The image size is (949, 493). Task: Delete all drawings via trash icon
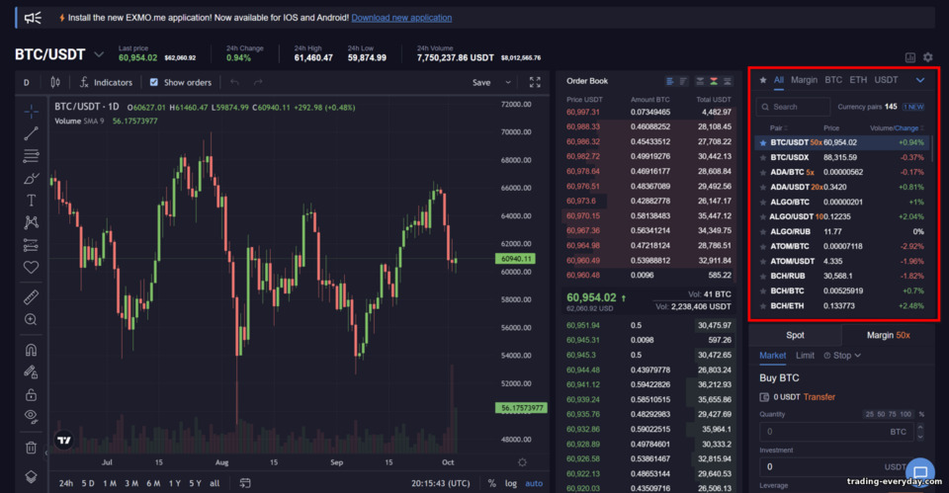coord(31,448)
